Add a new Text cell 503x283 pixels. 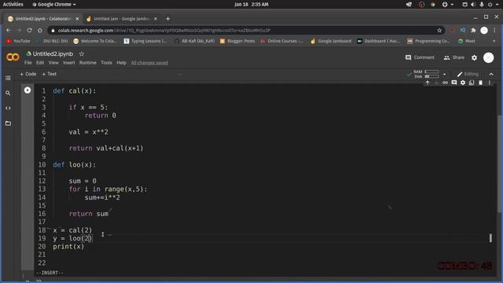point(50,74)
